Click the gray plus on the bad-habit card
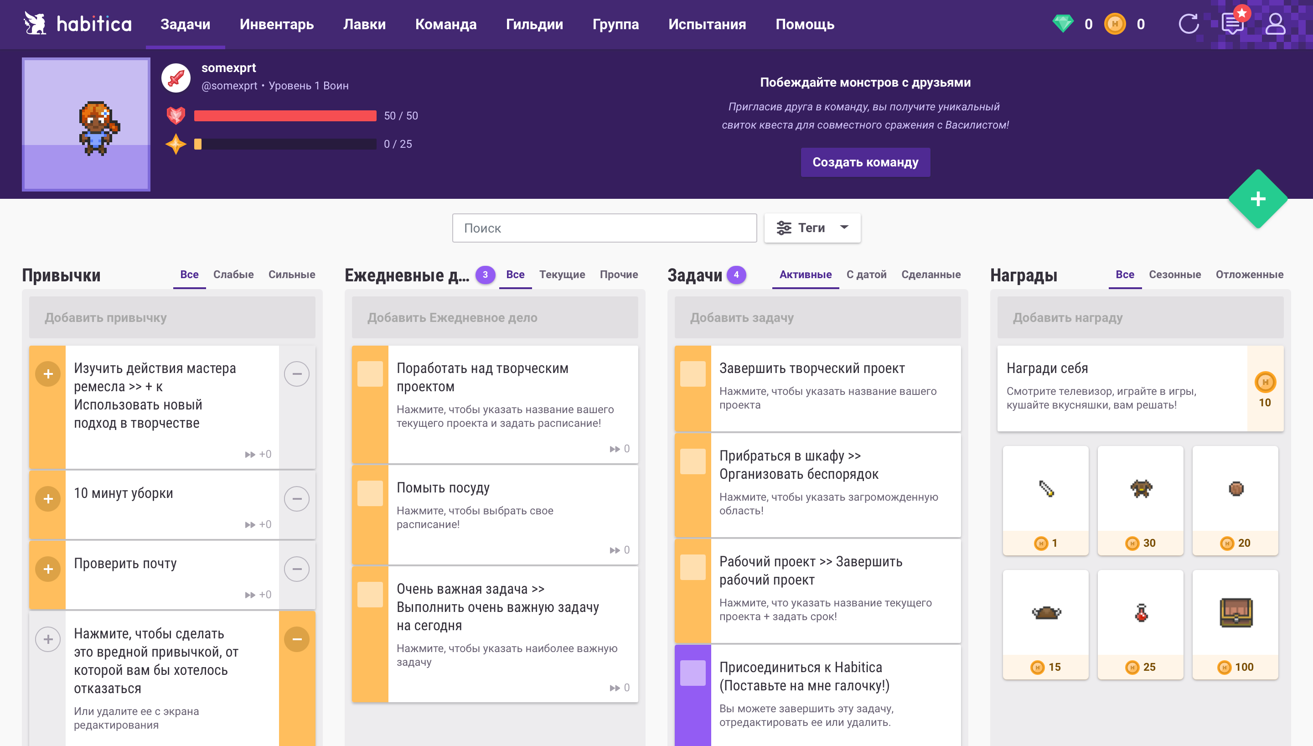 [48, 639]
